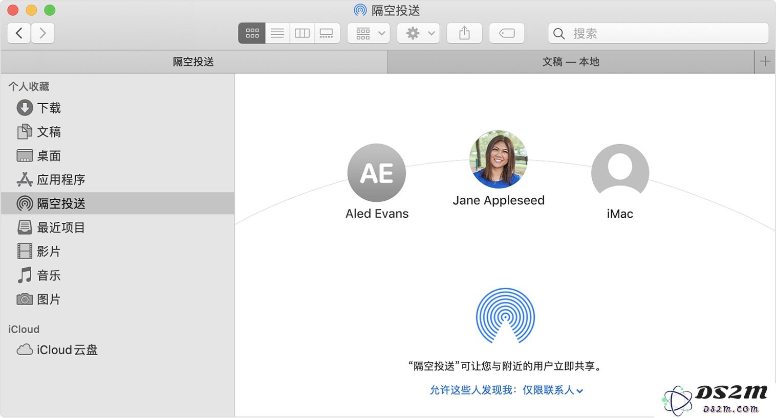The image size is (776, 418).
Task: Switch to gallery view
Action: tap(327, 33)
